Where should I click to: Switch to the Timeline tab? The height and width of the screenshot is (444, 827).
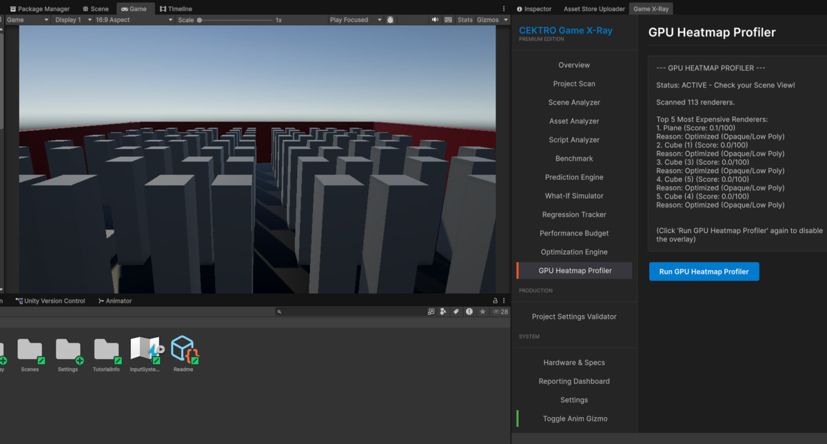(176, 9)
